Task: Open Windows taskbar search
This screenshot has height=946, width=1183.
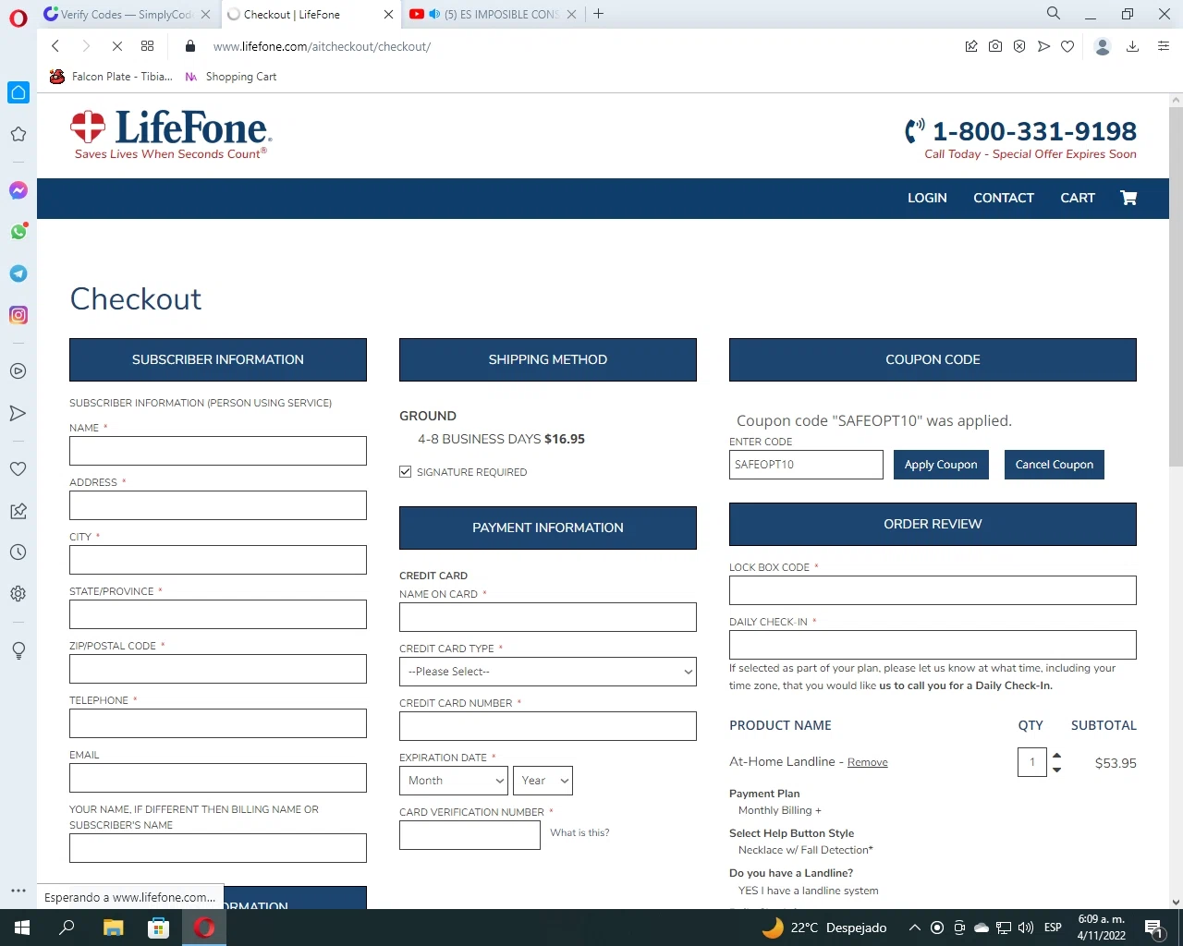Action: (67, 928)
